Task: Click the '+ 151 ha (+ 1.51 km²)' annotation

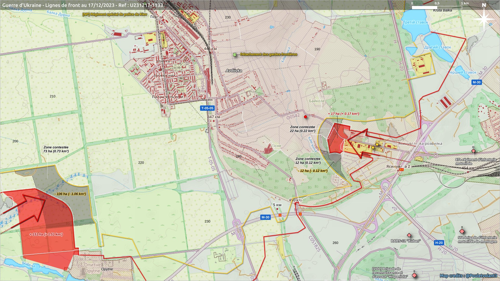Action: [46, 234]
